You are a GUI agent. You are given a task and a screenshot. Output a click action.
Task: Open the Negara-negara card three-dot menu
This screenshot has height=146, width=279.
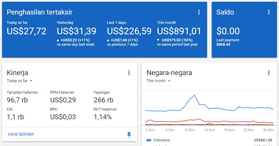269,73
